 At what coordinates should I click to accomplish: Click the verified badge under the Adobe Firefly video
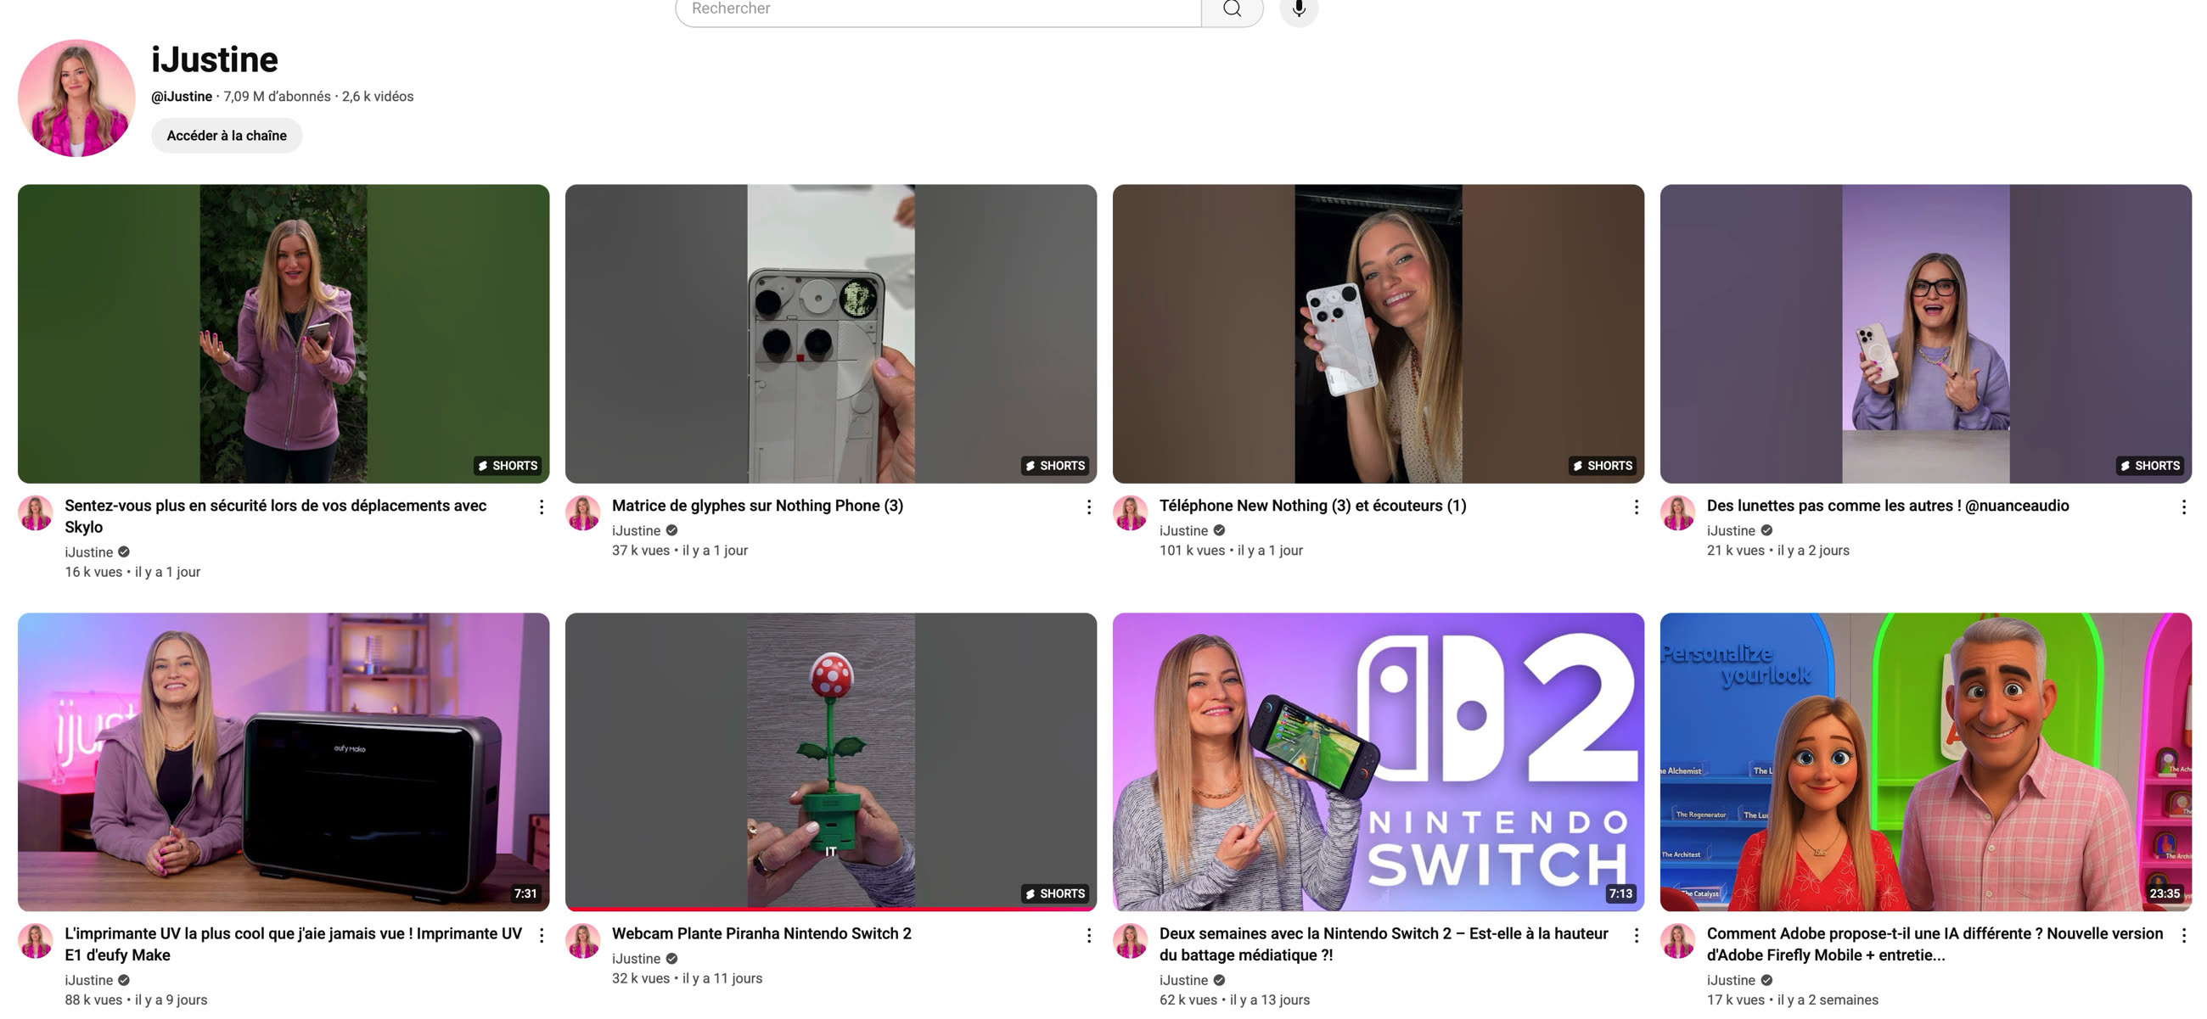tap(1766, 980)
